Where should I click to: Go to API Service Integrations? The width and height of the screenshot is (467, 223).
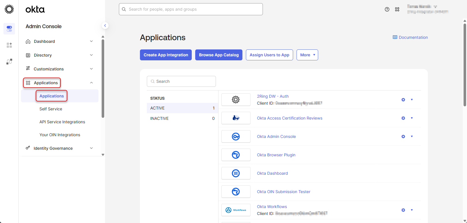click(x=62, y=122)
